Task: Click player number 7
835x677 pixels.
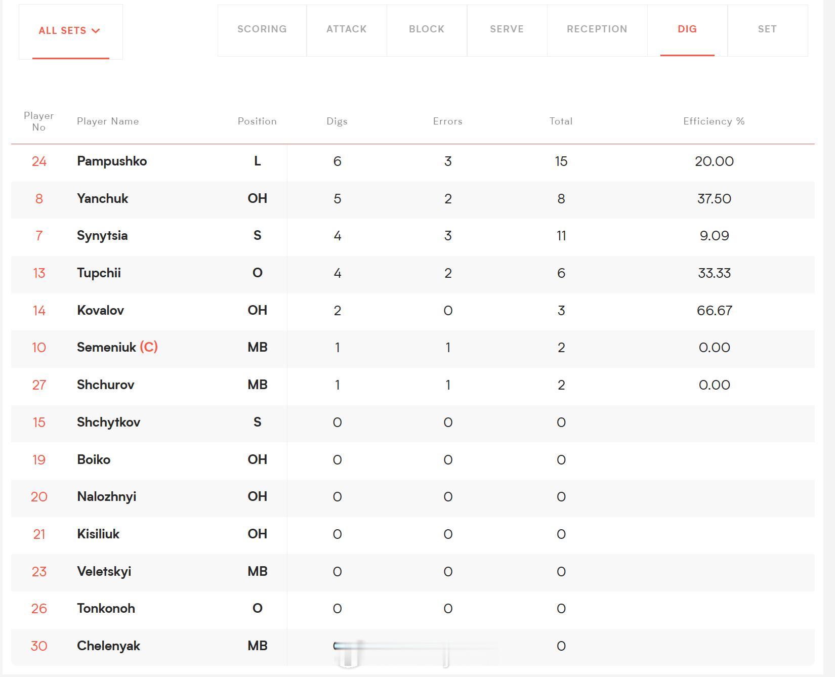Action: pos(39,236)
